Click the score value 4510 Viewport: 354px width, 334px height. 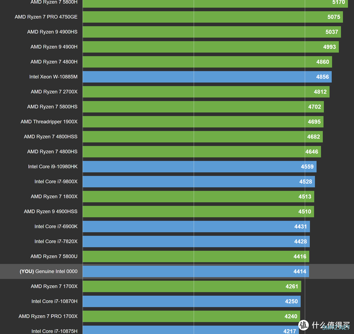[305, 212]
